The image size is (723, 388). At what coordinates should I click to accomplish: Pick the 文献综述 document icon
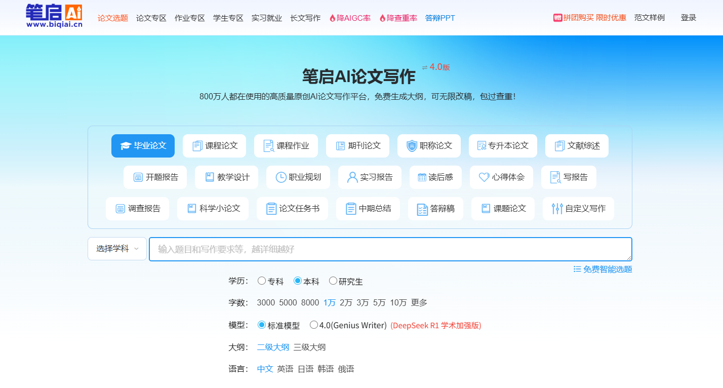tap(559, 146)
